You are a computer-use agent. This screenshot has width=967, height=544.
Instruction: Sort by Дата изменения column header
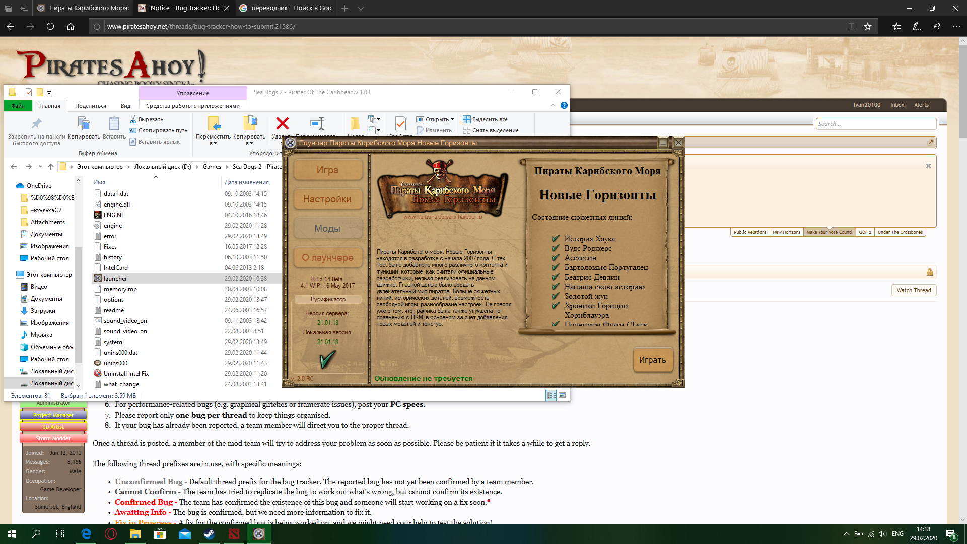tap(247, 182)
